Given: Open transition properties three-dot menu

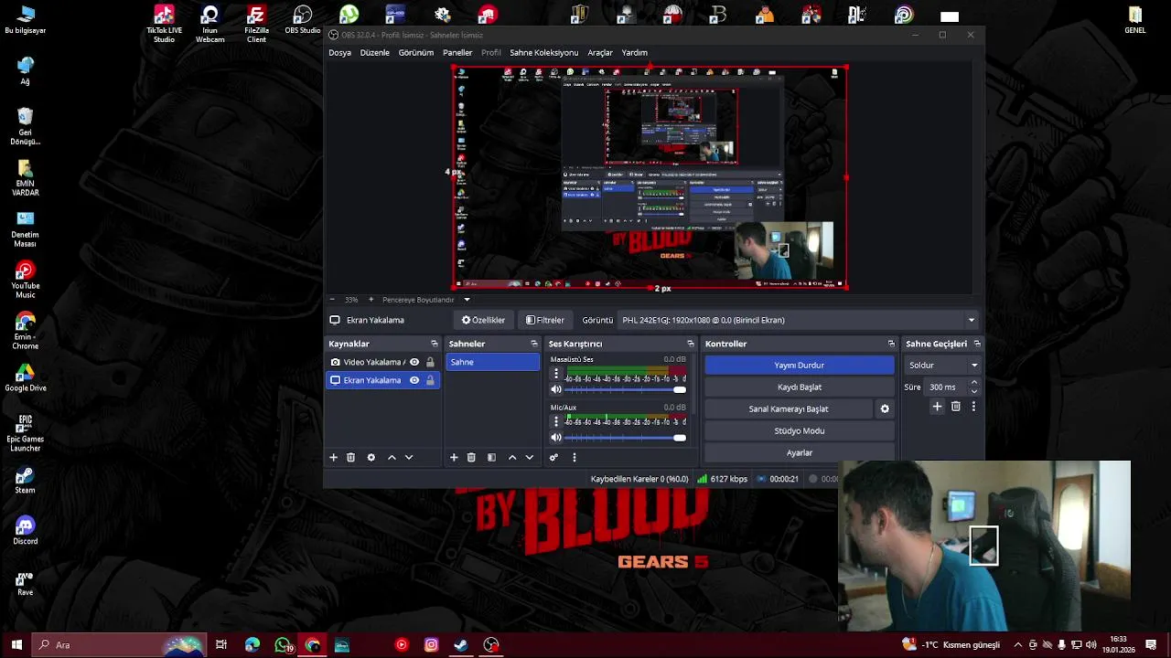Looking at the screenshot, I should (x=973, y=406).
